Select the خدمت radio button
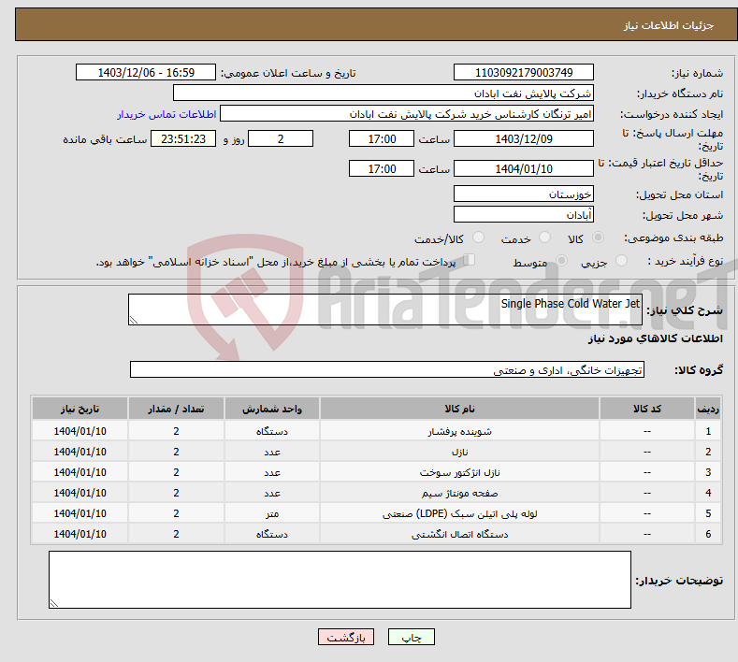The height and width of the screenshot is (662, 738). (544, 237)
